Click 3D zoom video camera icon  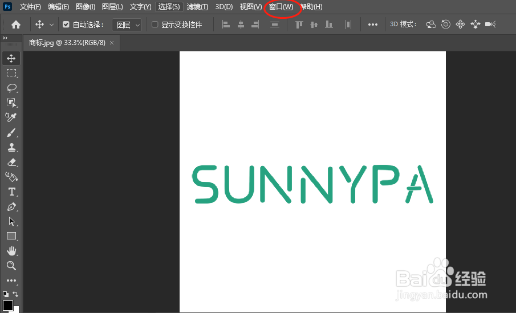(x=490, y=25)
